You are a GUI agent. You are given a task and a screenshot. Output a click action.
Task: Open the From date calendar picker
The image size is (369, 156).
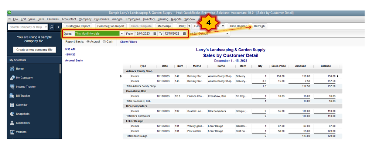(x=155, y=34)
